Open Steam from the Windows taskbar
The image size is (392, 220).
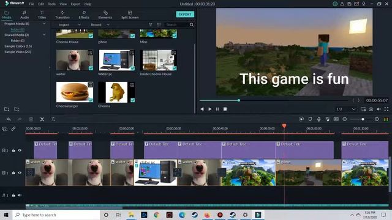click(195, 215)
